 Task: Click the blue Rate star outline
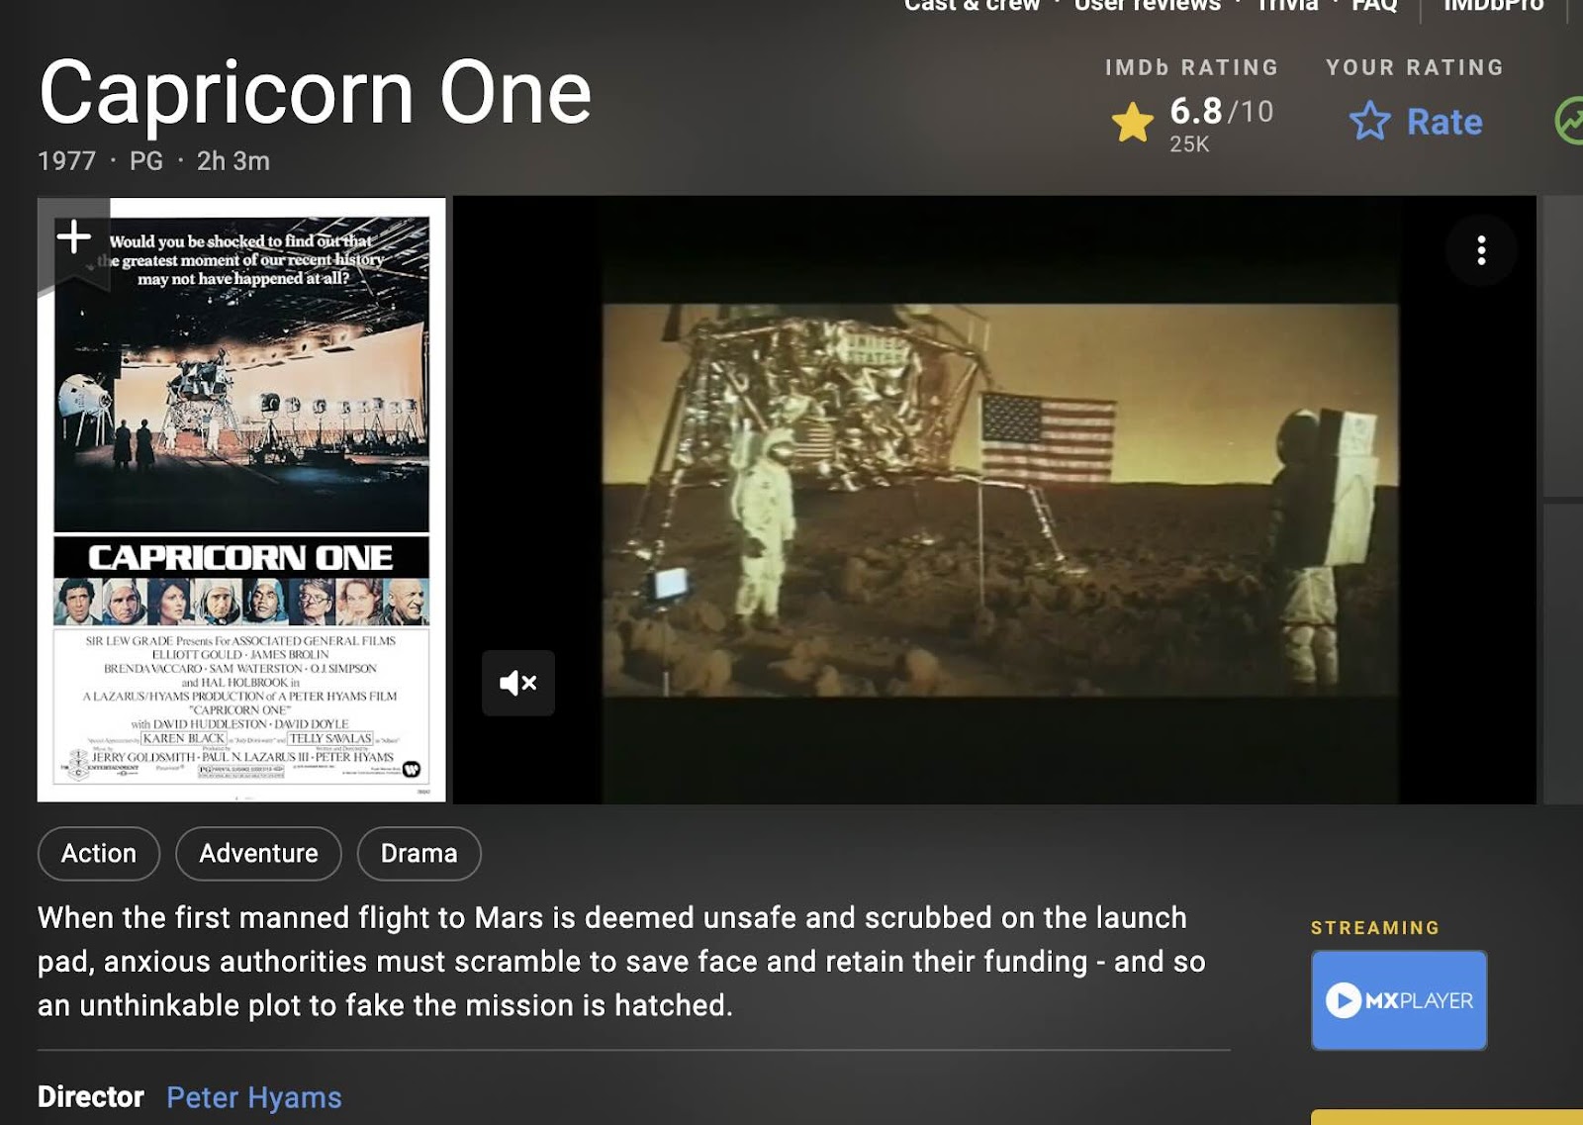tap(1370, 122)
